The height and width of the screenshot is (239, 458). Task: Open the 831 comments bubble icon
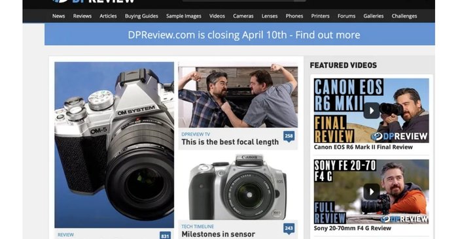click(165, 236)
